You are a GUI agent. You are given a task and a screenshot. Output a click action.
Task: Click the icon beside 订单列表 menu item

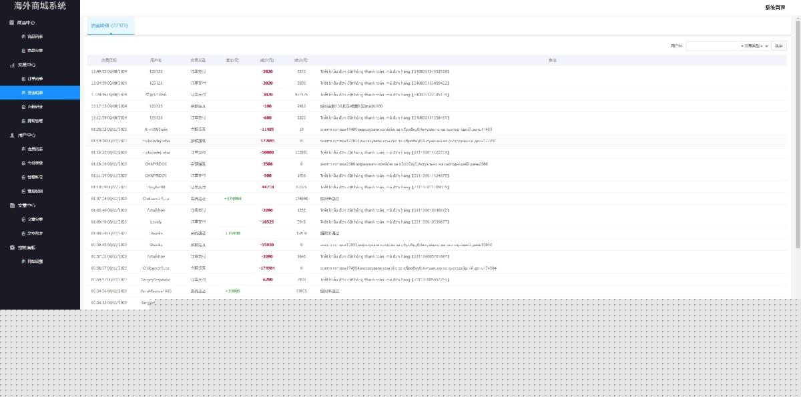(24, 79)
